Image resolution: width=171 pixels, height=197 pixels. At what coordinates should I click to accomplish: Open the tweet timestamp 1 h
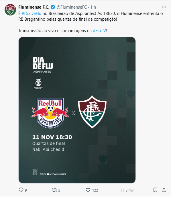(93, 7)
